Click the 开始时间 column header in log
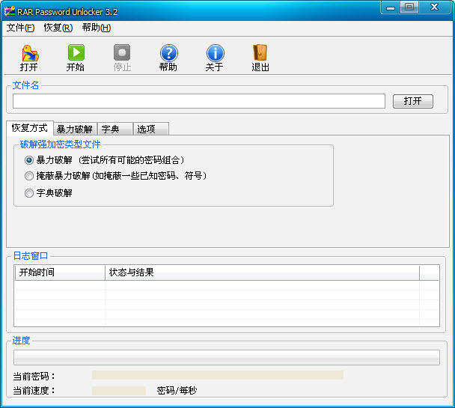Image resolution: width=455 pixels, height=408 pixels. point(60,272)
